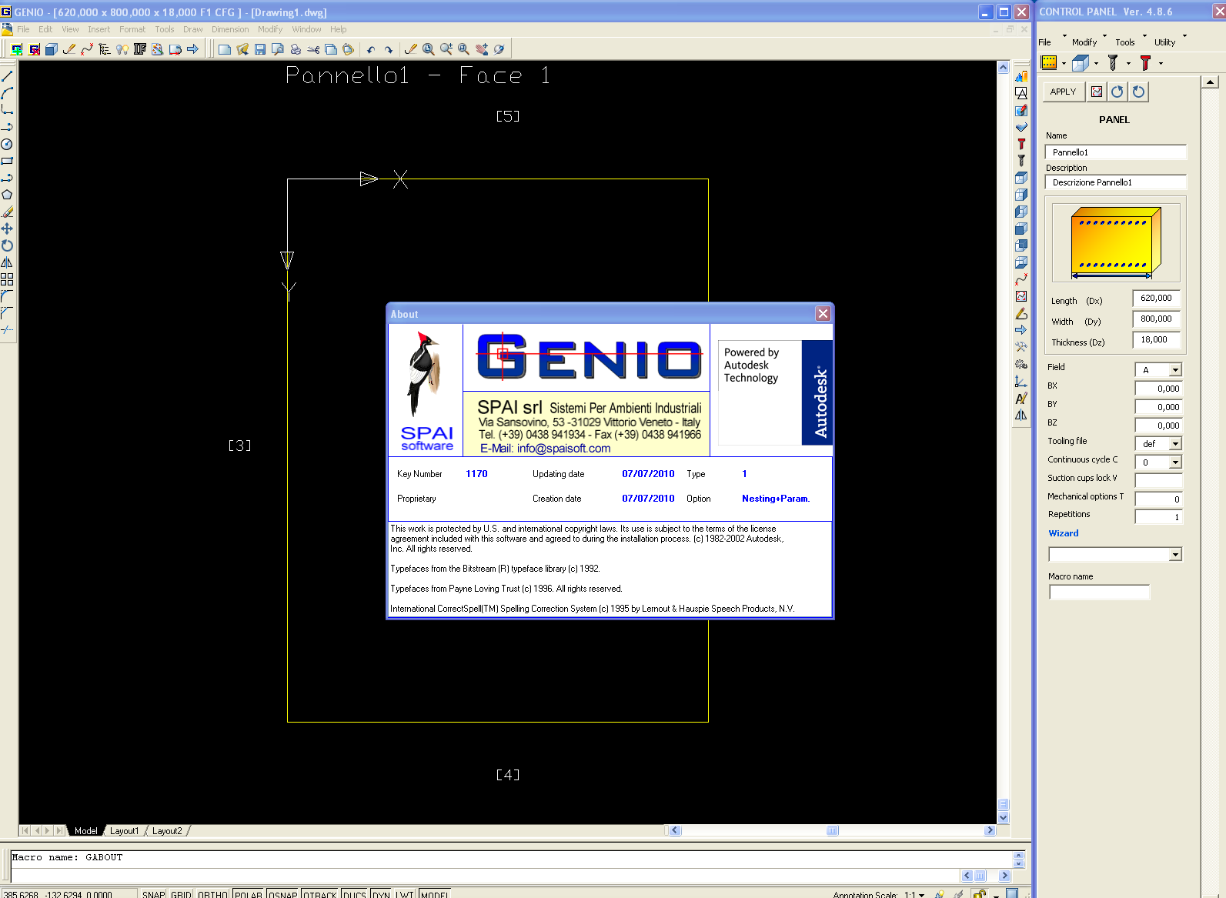This screenshot has height=898, width=1226.
Task: Click the redo arrow icon
Action: (x=389, y=49)
